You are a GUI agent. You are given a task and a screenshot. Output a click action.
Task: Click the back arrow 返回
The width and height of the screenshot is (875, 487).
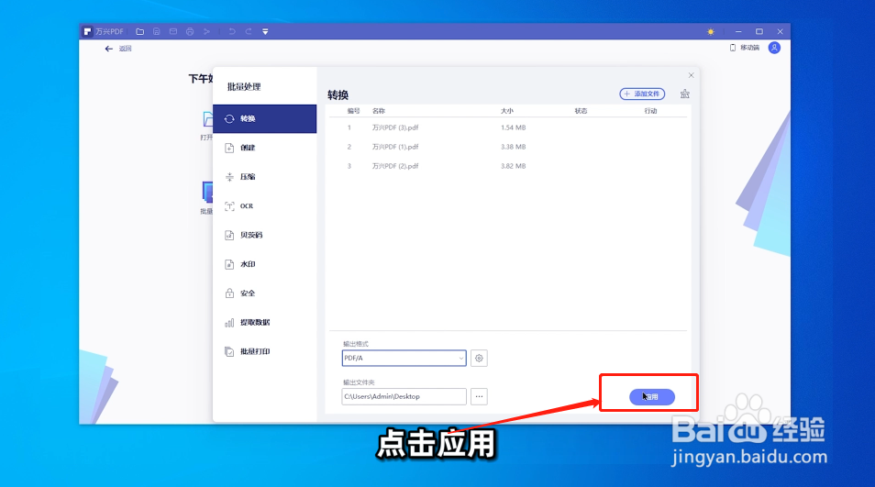117,49
